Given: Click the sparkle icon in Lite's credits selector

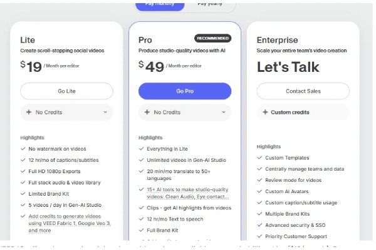Looking at the screenshot, I should point(29,112).
